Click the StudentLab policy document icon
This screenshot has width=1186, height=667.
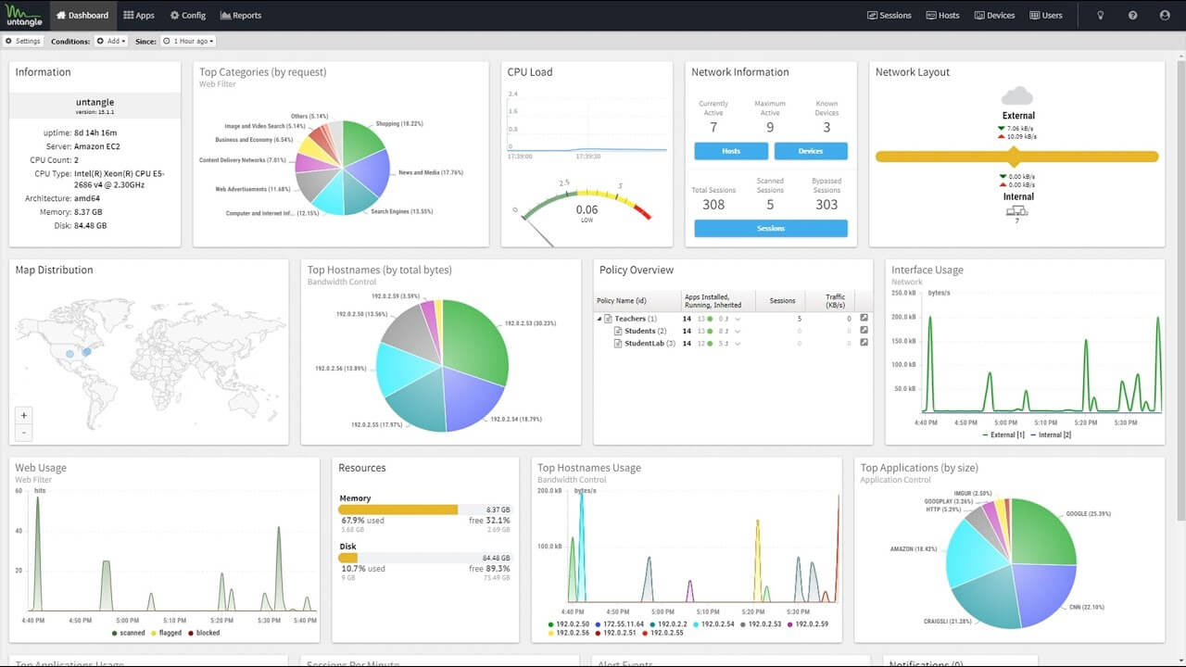(617, 343)
